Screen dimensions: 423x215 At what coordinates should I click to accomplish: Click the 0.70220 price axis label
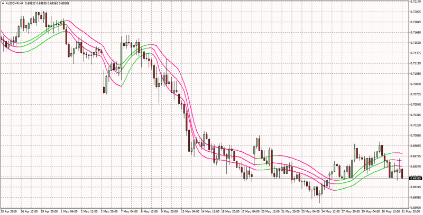[x=416, y=125]
